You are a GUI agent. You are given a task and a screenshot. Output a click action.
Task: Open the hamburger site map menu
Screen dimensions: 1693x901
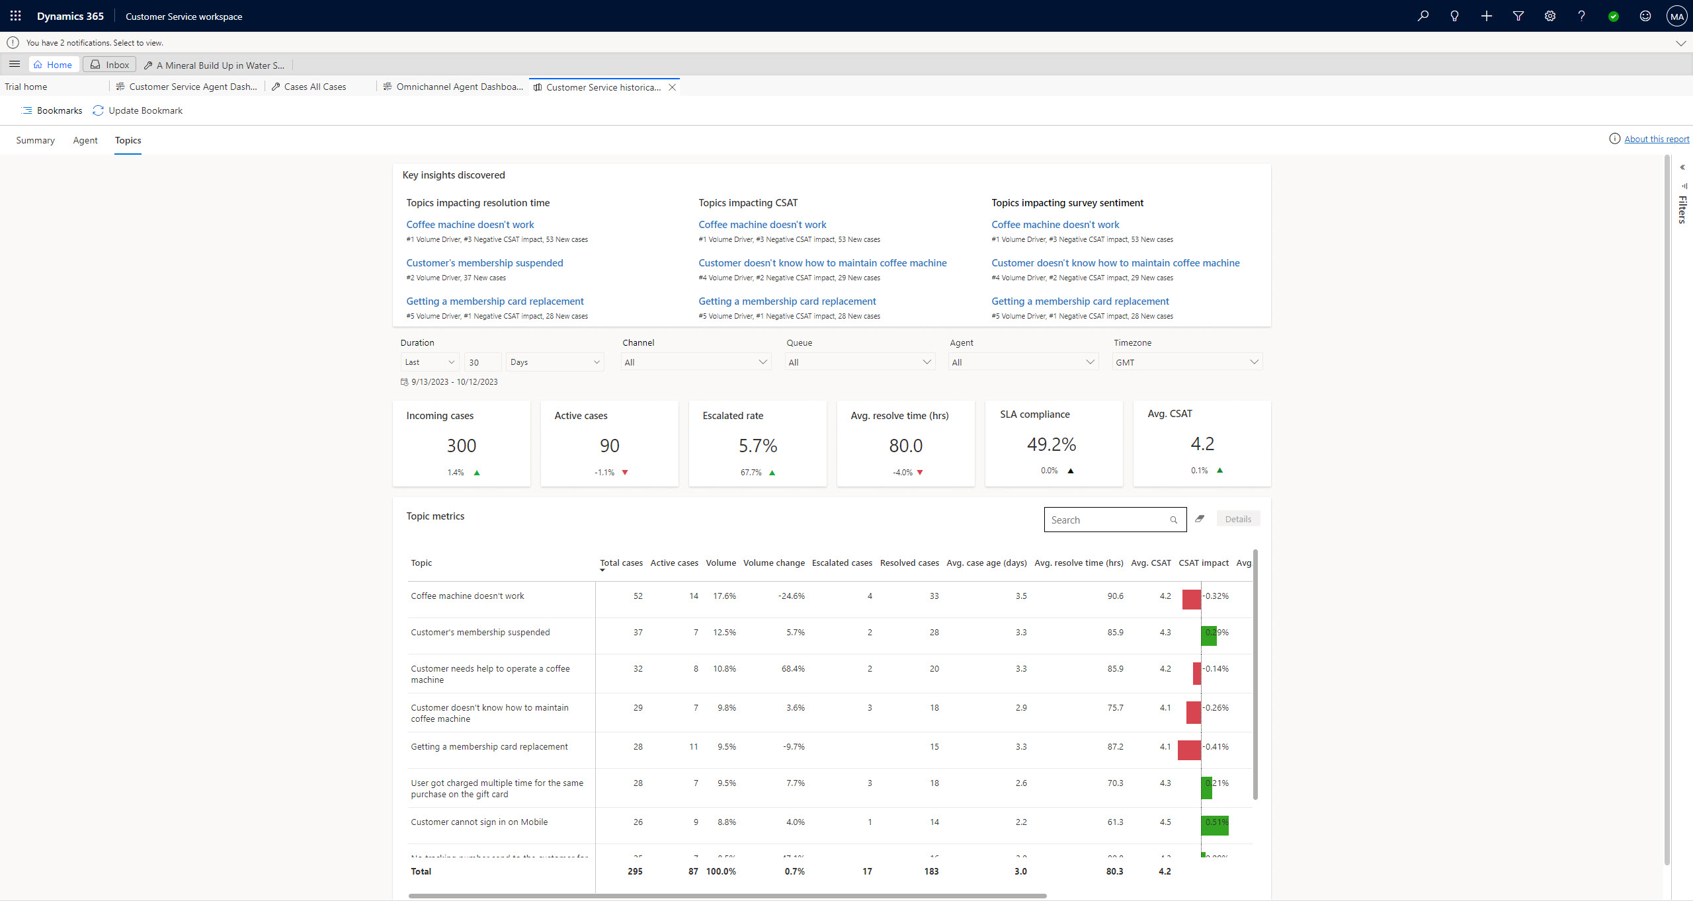pos(14,64)
